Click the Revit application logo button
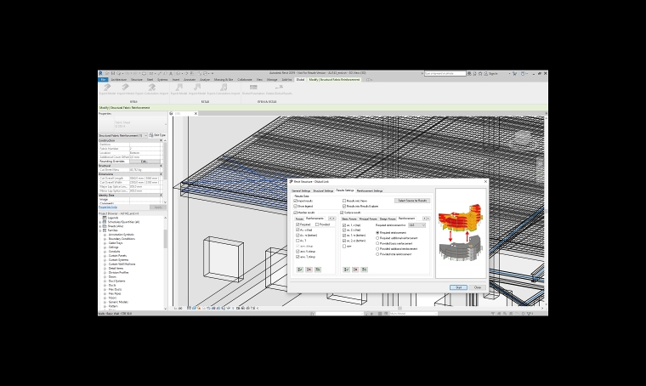Viewport: 646px width, 386px height. coord(100,73)
